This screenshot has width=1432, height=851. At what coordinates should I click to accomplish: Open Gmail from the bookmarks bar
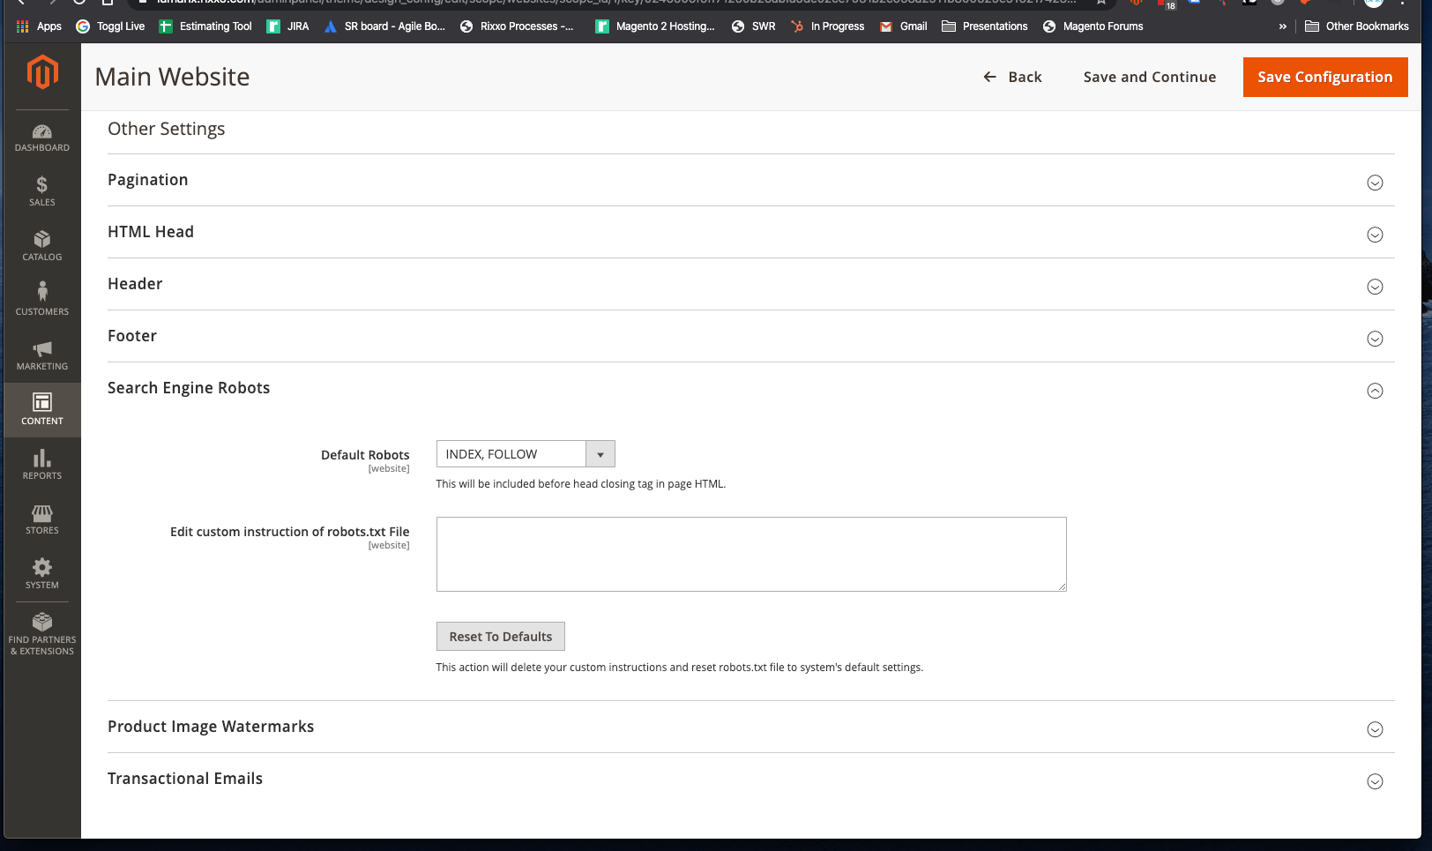pos(902,26)
